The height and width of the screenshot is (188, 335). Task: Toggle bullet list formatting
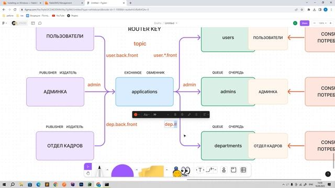tap(196, 115)
